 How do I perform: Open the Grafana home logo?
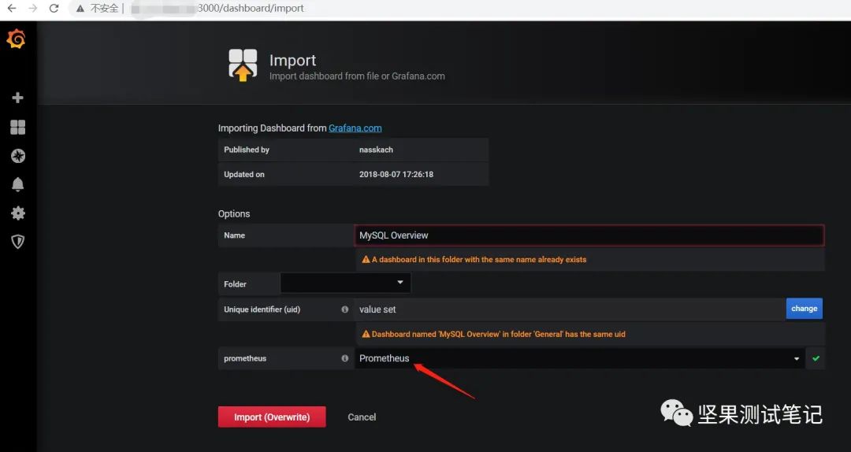tap(17, 39)
